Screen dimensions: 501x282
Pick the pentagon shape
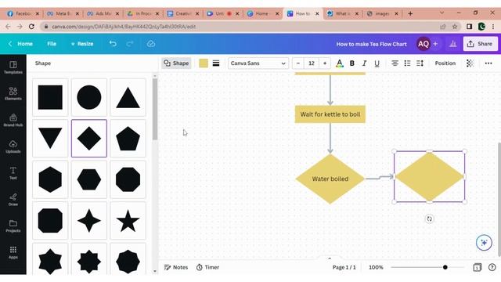[128, 139]
